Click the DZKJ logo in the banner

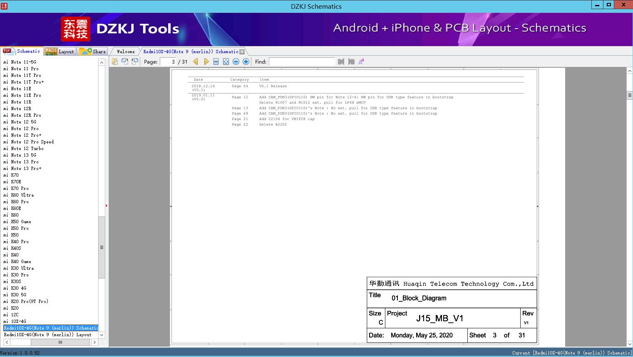point(75,29)
